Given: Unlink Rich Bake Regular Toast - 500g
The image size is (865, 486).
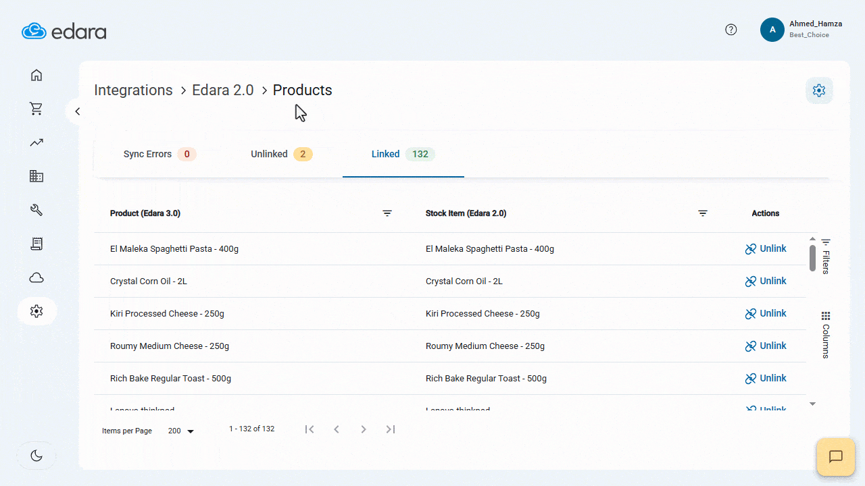Looking at the screenshot, I should point(766,378).
